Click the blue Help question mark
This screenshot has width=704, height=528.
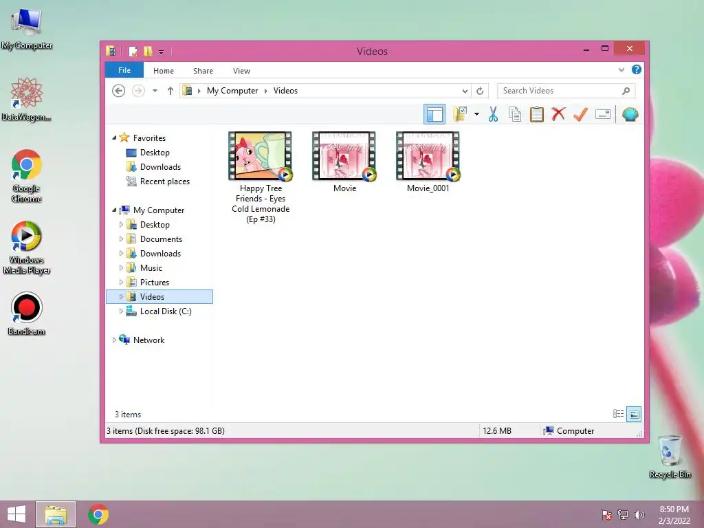pos(636,69)
